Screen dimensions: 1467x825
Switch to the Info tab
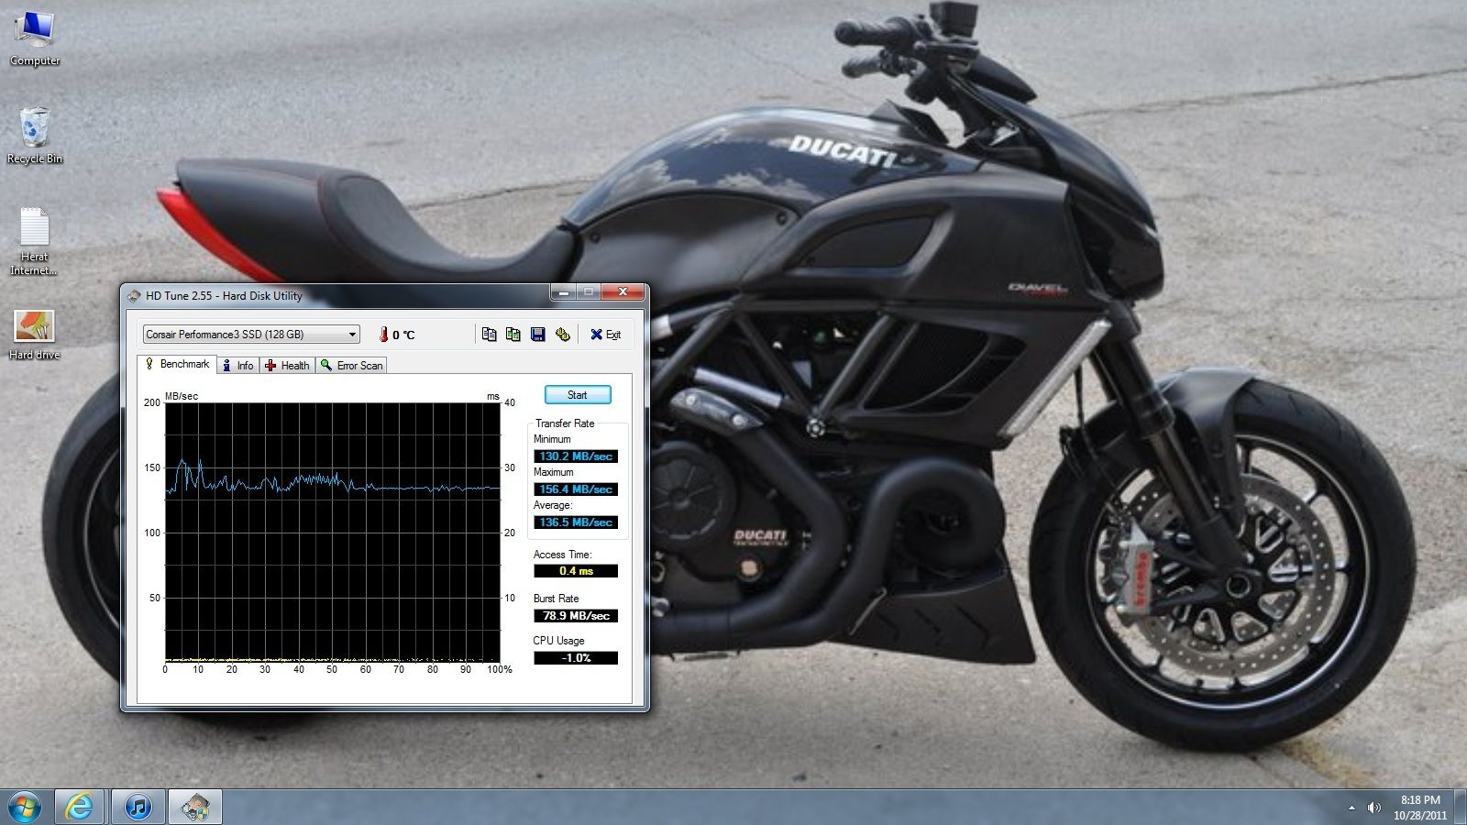pyautogui.click(x=237, y=365)
